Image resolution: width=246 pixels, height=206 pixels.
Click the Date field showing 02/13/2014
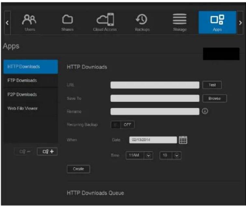click(153, 140)
